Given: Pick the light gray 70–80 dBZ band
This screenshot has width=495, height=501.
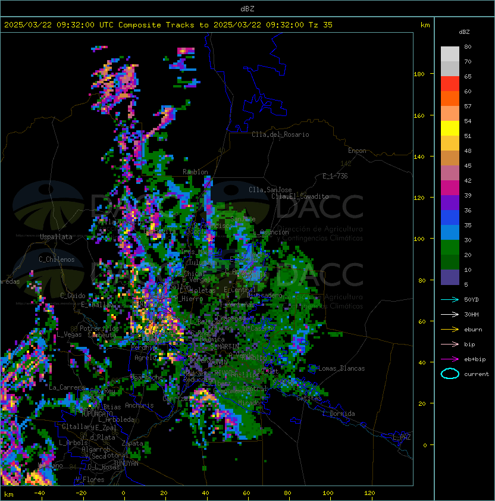Looking at the screenshot, I should pyautogui.click(x=450, y=54).
